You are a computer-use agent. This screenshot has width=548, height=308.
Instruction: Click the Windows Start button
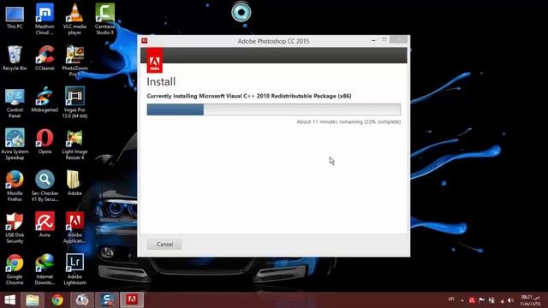[x=9, y=300]
